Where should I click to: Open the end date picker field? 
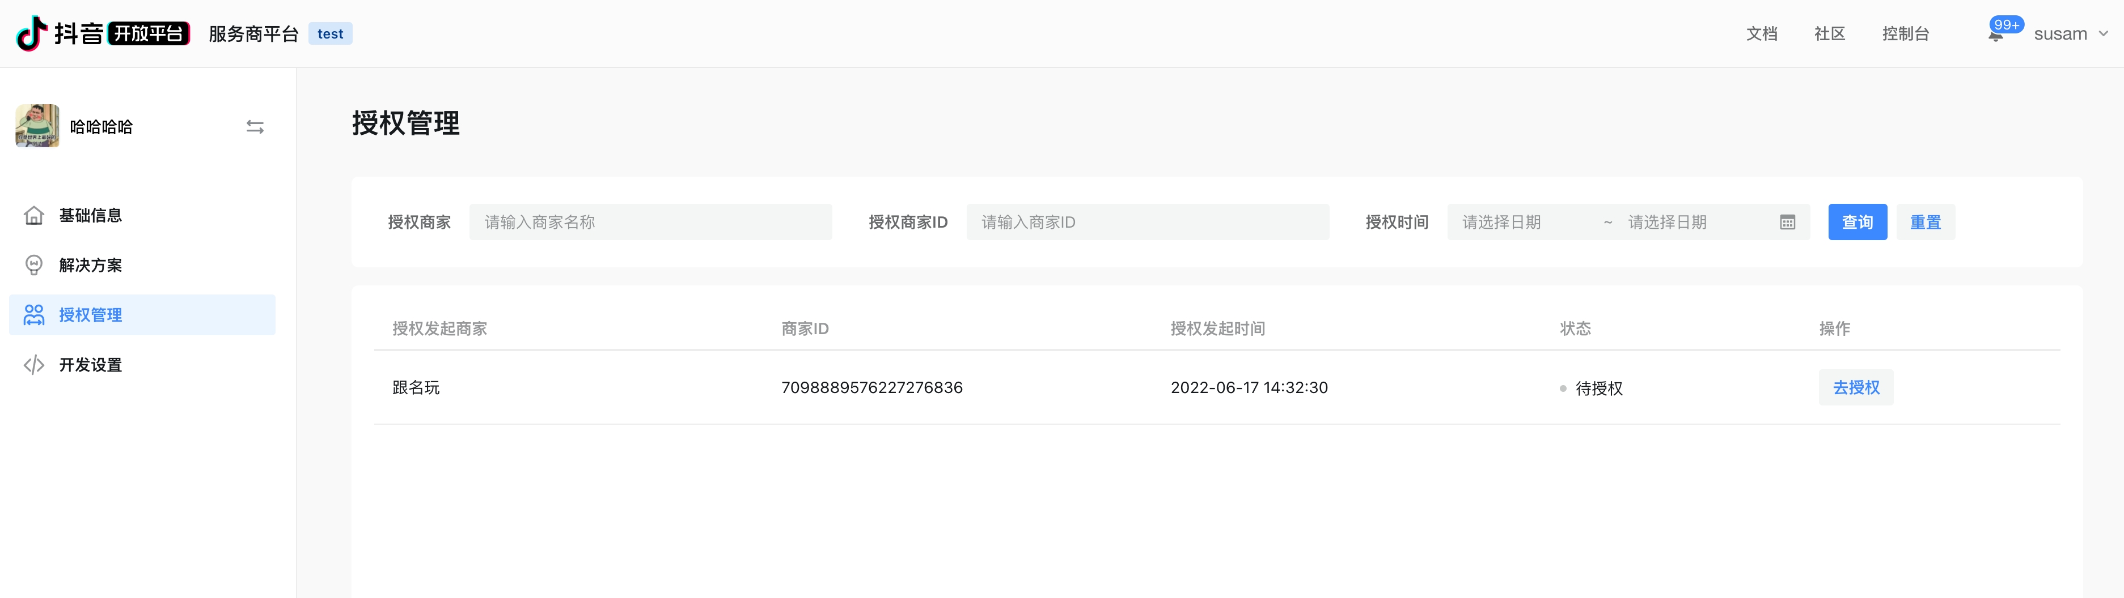coord(1690,223)
